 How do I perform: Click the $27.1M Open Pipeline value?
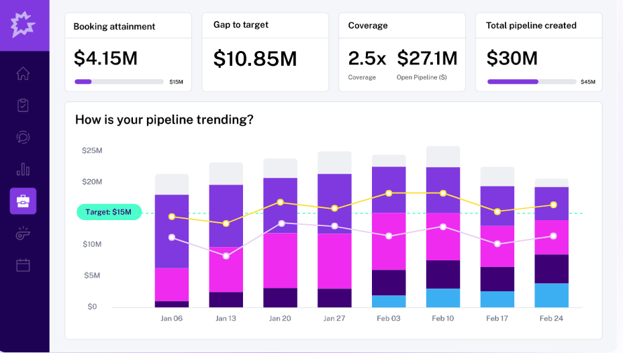[x=427, y=58]
